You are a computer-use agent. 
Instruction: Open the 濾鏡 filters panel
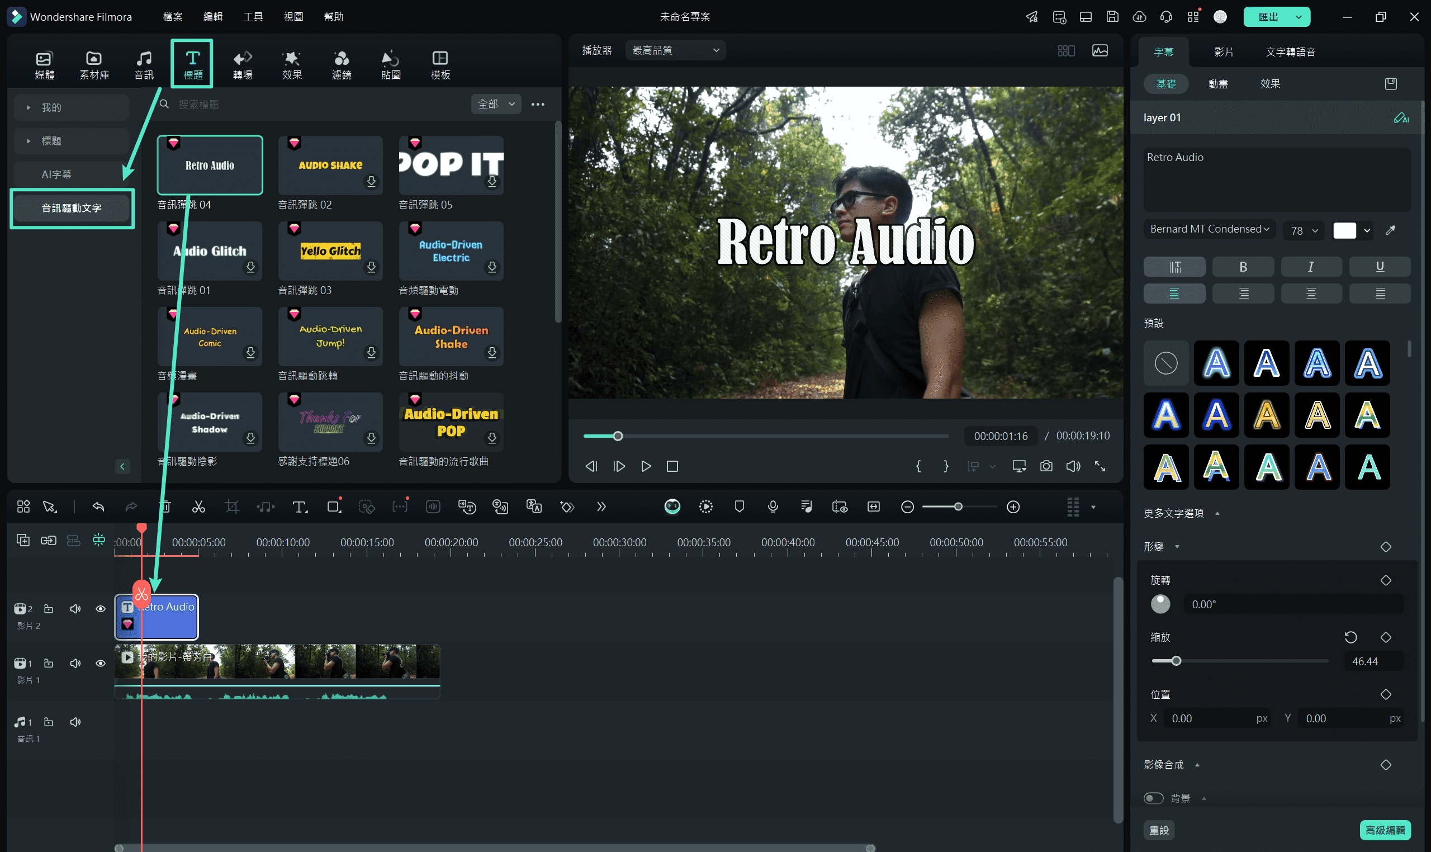[x=341, y=64]
